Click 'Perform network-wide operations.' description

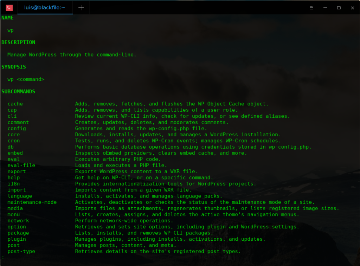(x=124, y=221)
